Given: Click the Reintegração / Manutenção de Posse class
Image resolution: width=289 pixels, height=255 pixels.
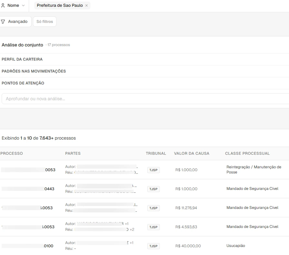Looking at the screenshot, I should point(254,170).
